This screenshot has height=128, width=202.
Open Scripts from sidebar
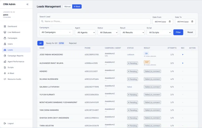point(16,67)
